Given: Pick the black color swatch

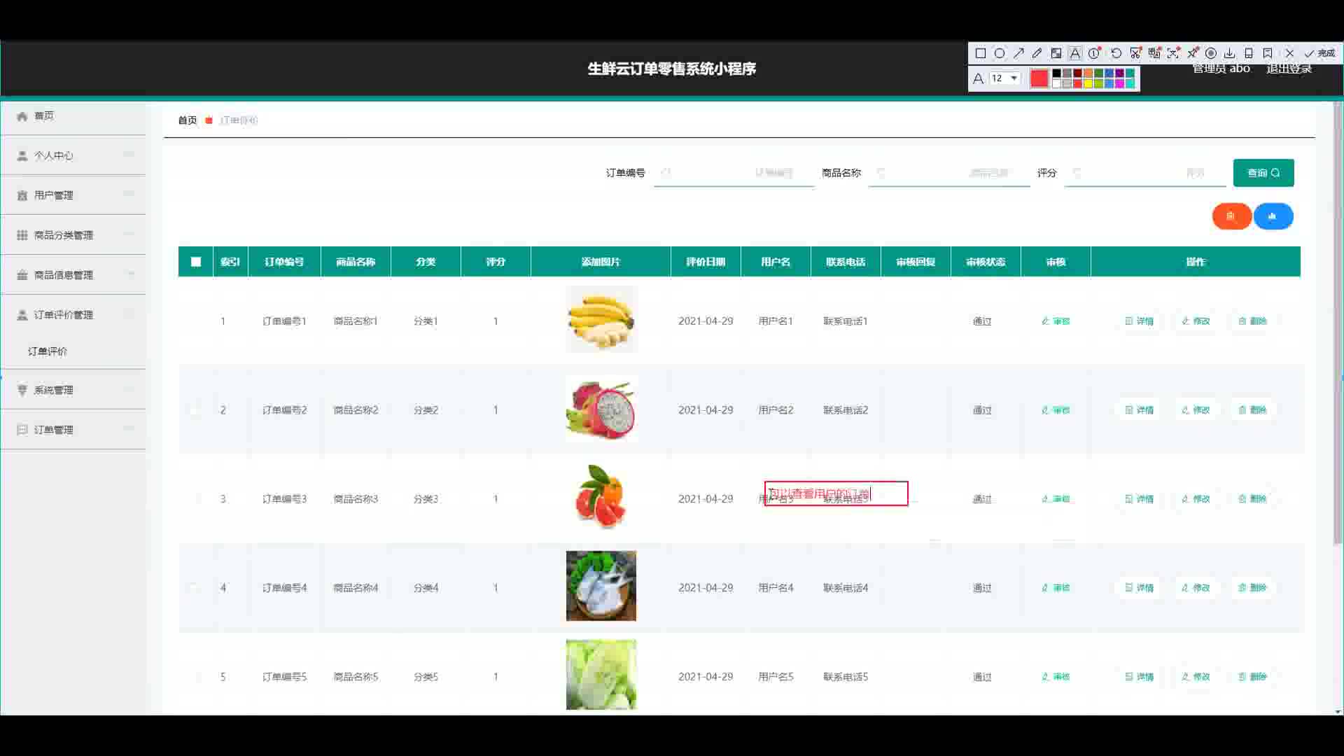Looking at the screenshot, I should (x=1057, y=73).
